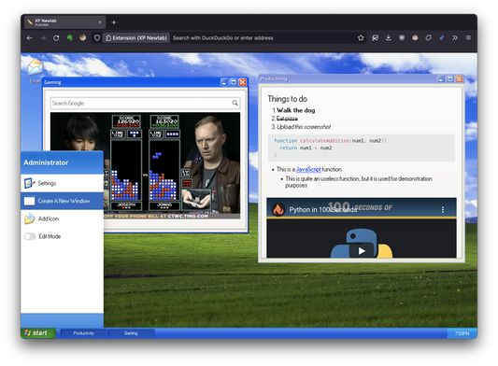Open Settings in the start menu
Viewport: 498px width, 366px height.
click(62, 183)
